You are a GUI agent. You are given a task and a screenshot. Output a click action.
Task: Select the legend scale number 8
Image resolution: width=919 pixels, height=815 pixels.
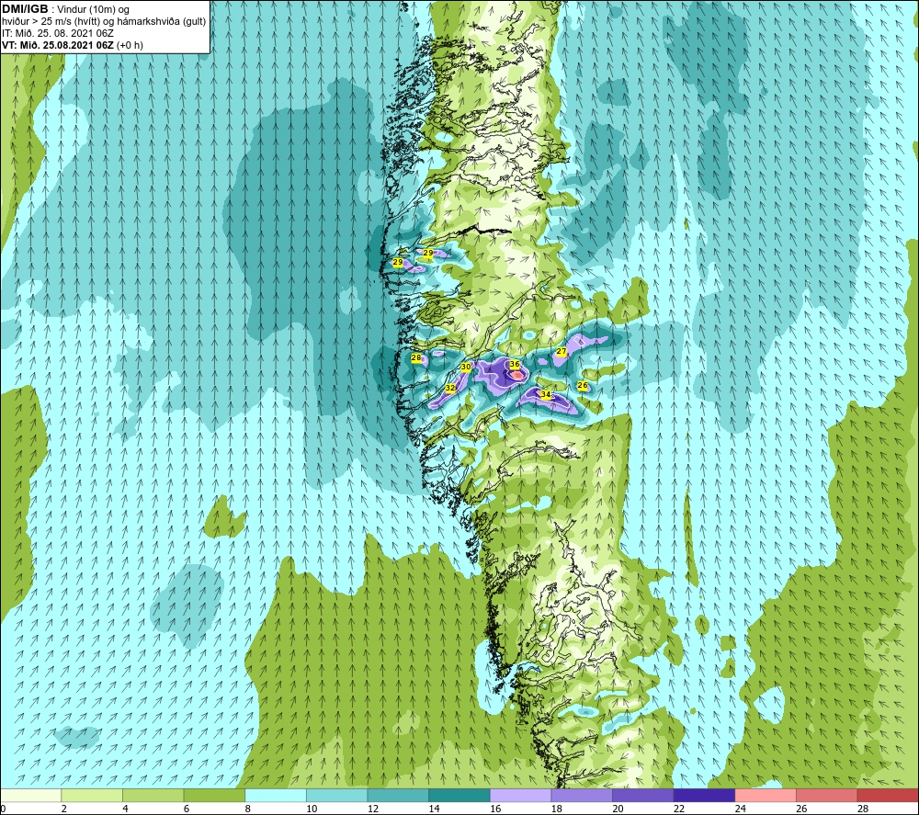(248, 809)
